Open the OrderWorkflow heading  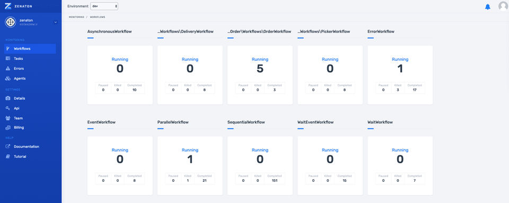point(259,31)
